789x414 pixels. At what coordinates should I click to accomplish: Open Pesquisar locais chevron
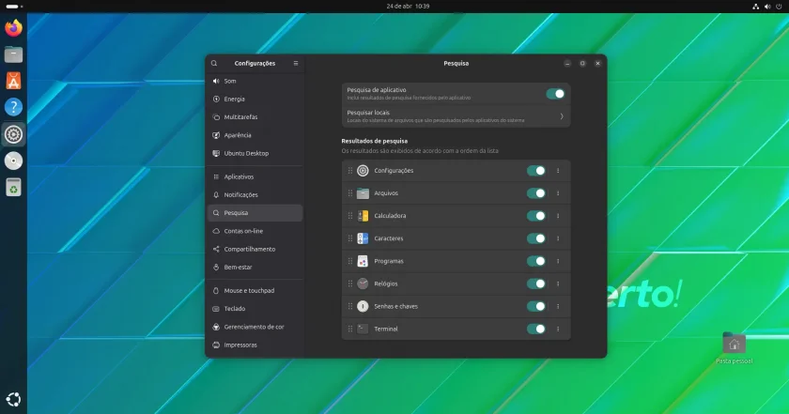tap(562, 116)
